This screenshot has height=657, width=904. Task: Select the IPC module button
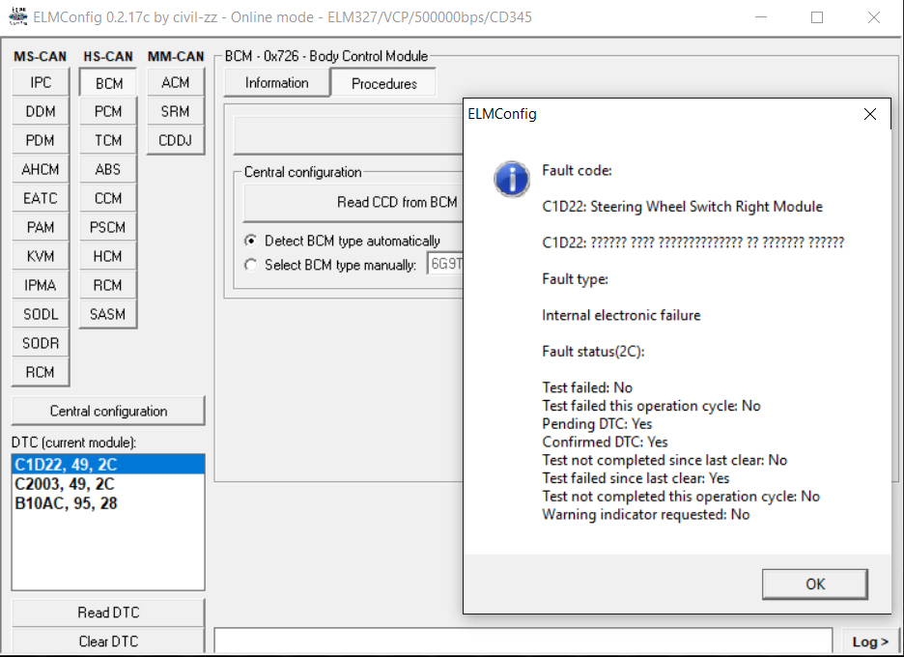click(41, 83)
